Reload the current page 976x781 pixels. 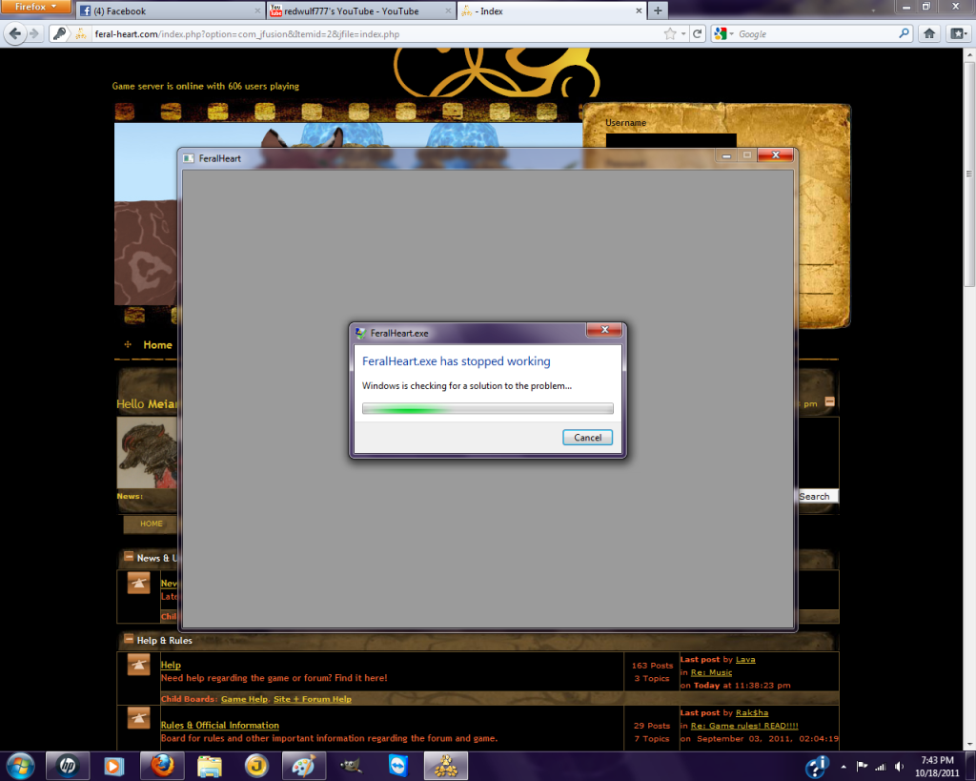[698, 34]
